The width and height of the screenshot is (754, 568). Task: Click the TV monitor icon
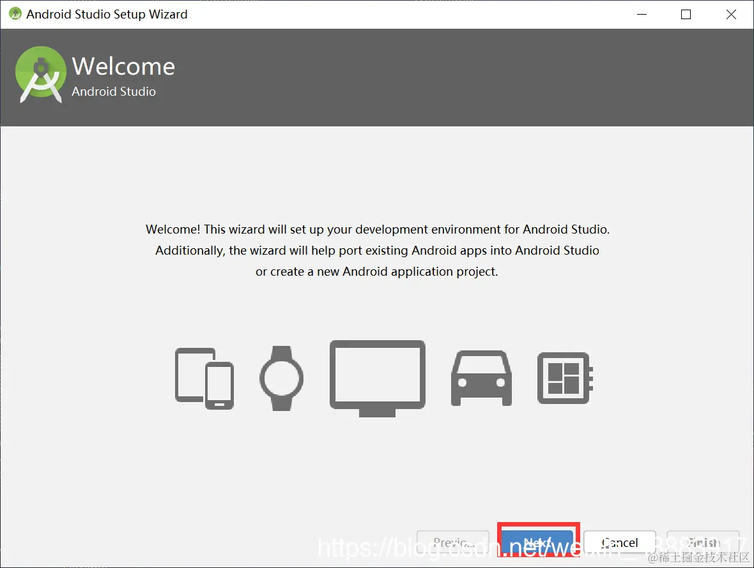pyautogui.click(x=378, y=378)
